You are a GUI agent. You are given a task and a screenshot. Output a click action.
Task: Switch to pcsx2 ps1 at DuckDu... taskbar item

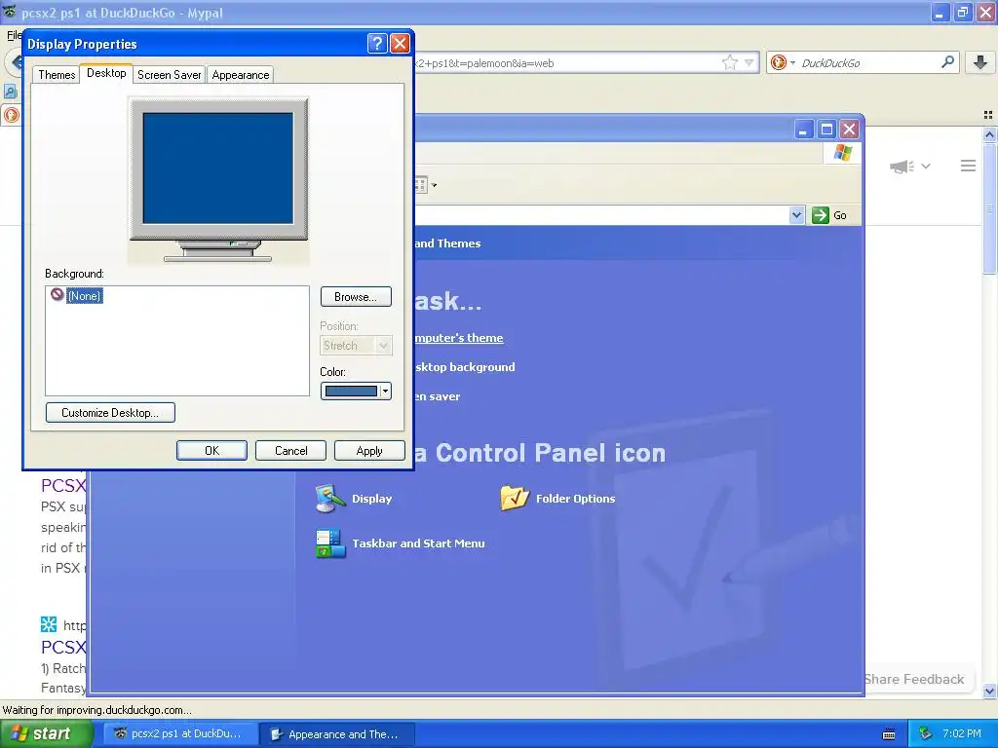[x=180, y=734]
